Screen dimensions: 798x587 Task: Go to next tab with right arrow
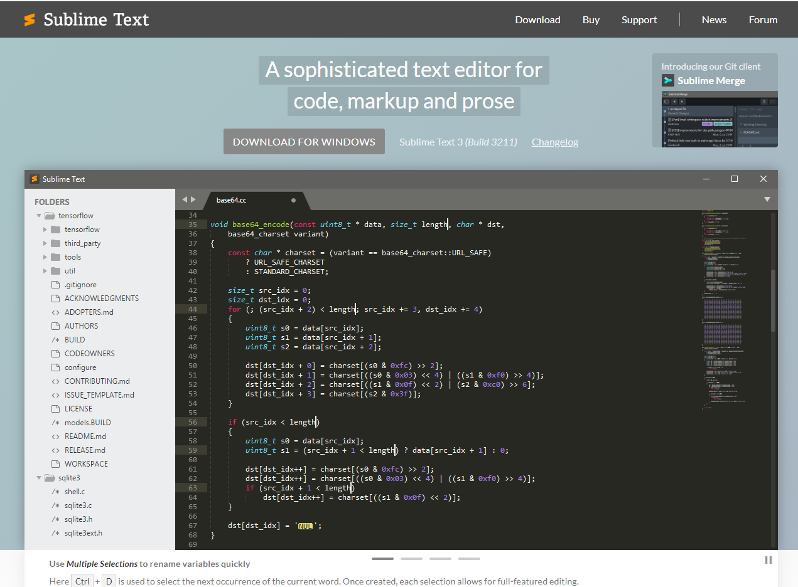pyautogui.click(x=193, y=199)
